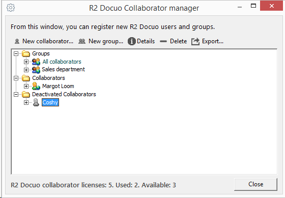Click the Collaborators folder icon

click(26, 78)
